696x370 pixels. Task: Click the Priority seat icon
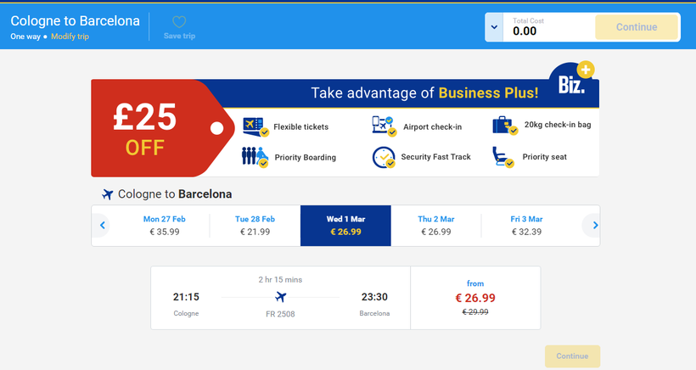tap(504, 157)
